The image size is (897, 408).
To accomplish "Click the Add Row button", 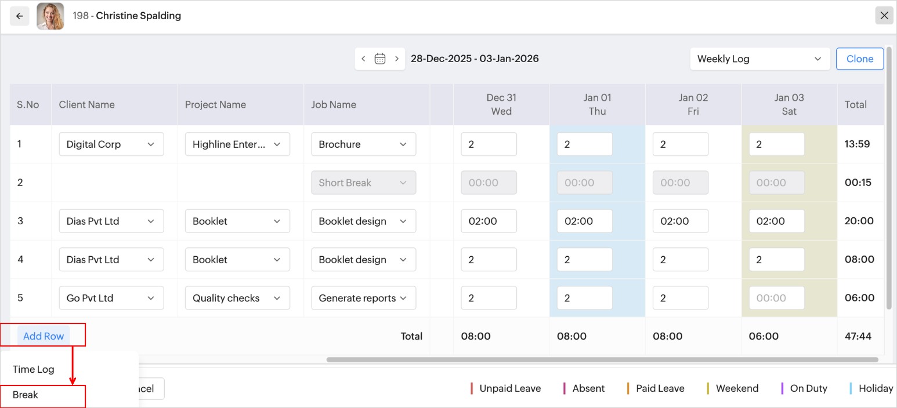I will [x=44, y=336].
